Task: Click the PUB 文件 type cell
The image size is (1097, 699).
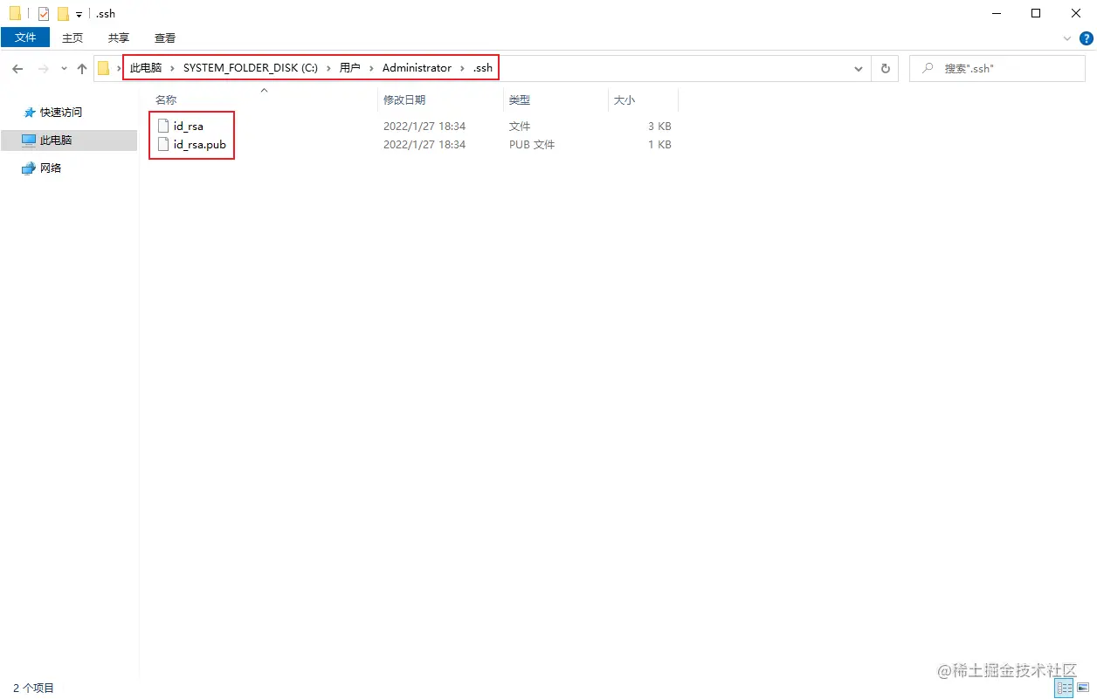Action: [532, 145]
